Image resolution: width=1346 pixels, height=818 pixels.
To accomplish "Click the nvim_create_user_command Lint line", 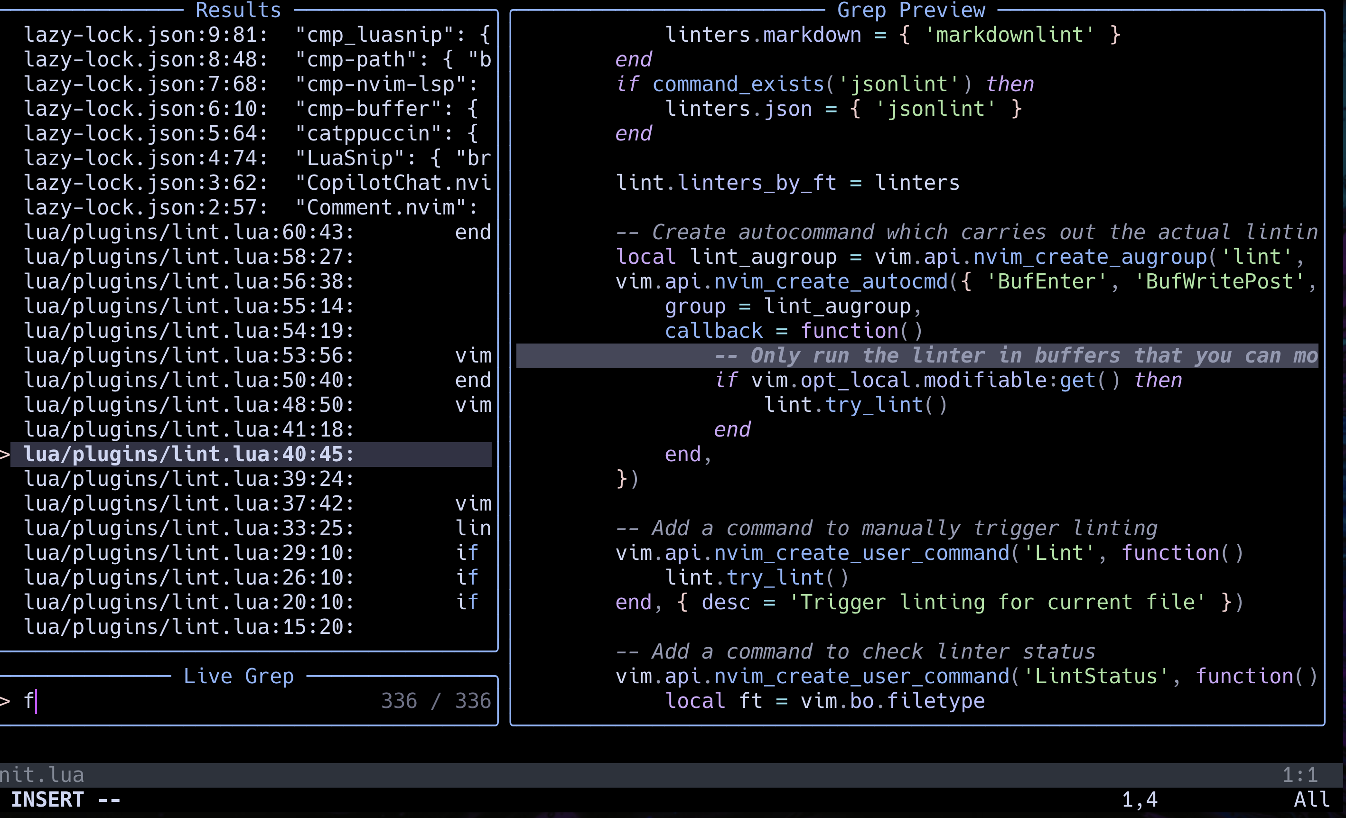I will 929,552.
